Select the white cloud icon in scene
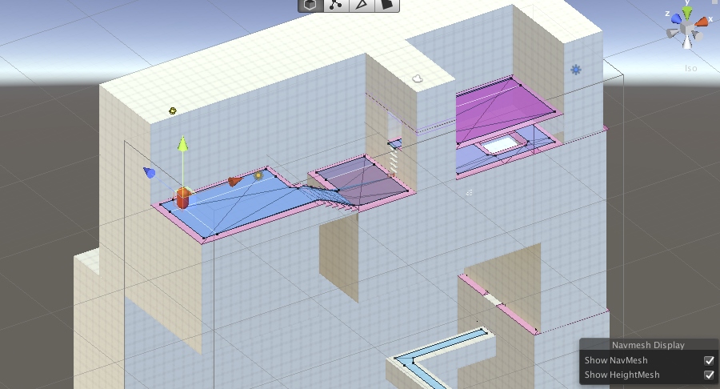The image size is (720, 389). [418, 78]
